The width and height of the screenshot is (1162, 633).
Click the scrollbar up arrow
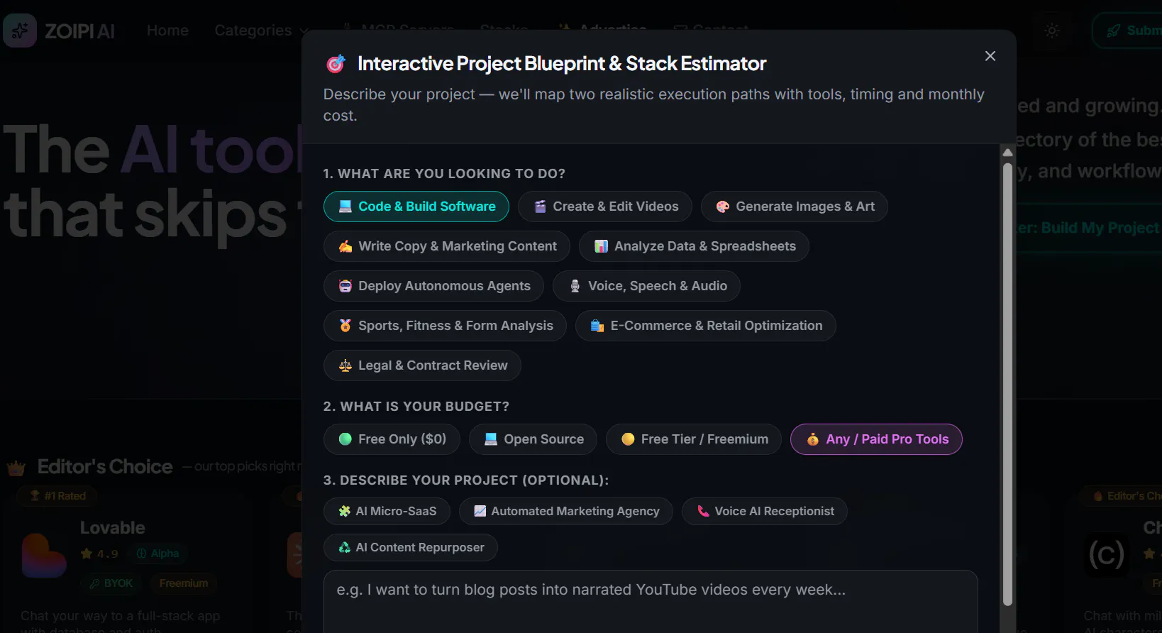pos(1007,152)
